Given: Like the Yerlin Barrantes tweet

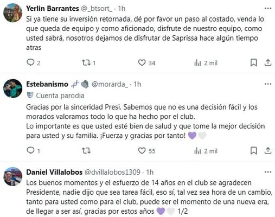Looking at the screenshot, I should 142,63.
